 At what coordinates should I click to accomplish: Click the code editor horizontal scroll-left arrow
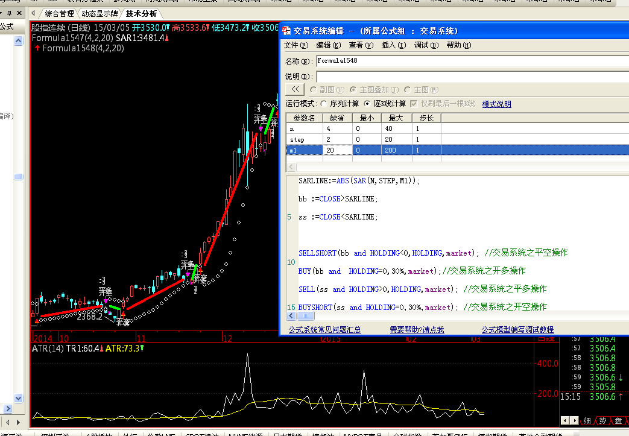coord(292,315)
